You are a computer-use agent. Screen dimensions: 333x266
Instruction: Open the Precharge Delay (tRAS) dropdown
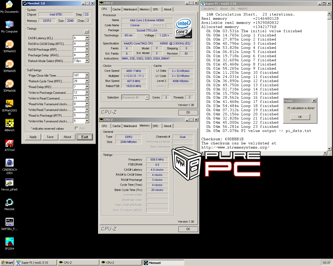coord(87,55)
